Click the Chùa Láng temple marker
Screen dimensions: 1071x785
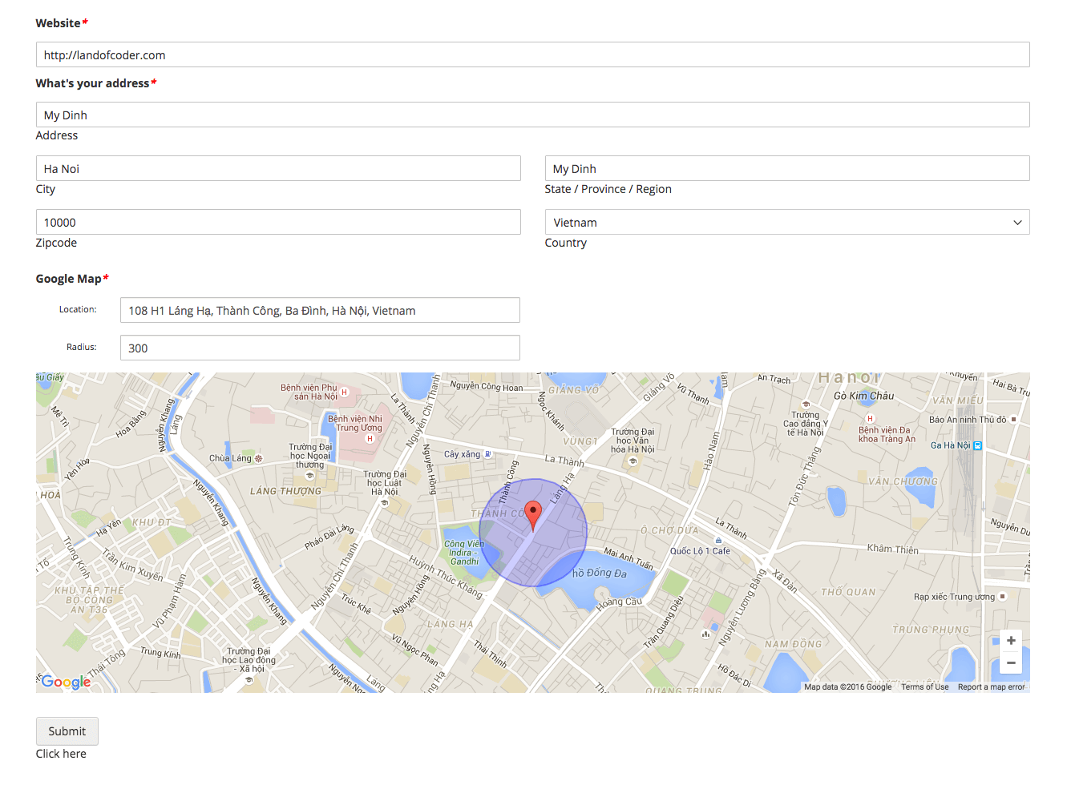[x=258, y=459]
